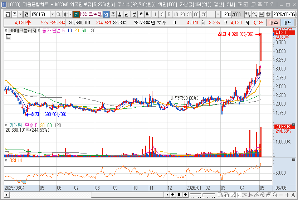Click the rewind replay button
The width and height of the screenshot is (298, 200).
(173, 195)
